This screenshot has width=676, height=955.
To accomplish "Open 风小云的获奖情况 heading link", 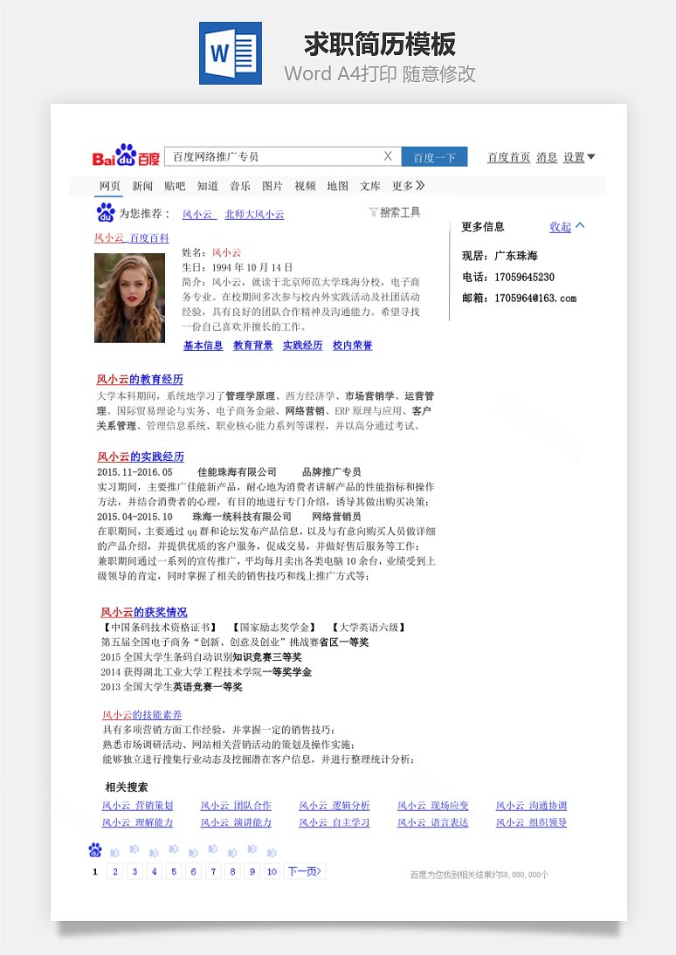I will point(144,612).
